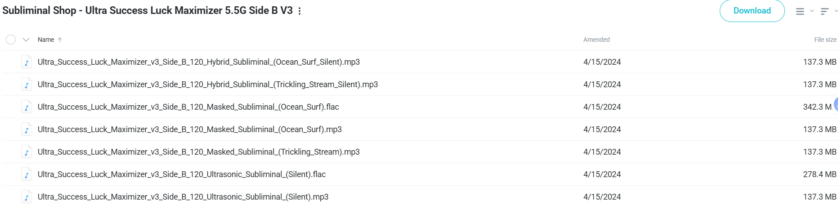The height and width of the screenshot is (205, 838).
Task: Click the audio icon of Ultrasonic Silent flac
Action: pos(27,174)
